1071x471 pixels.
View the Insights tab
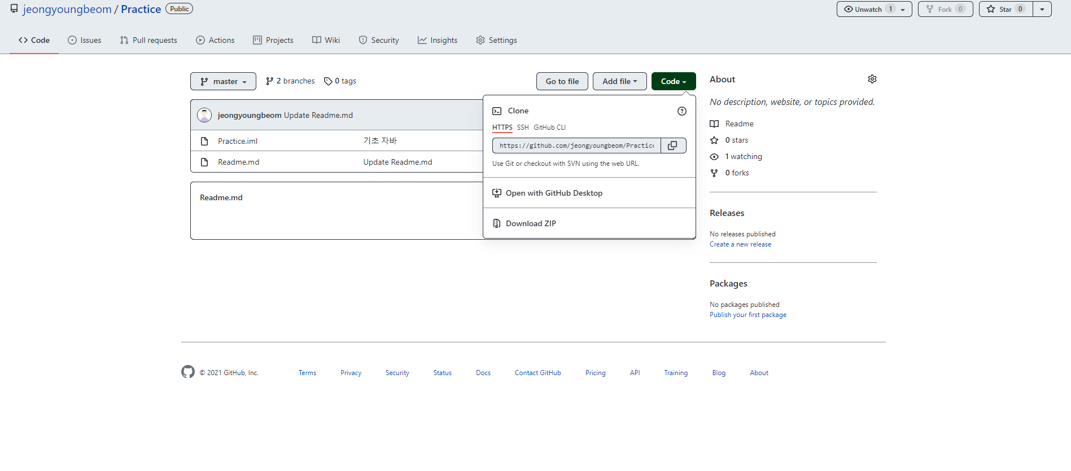(438, 40)
